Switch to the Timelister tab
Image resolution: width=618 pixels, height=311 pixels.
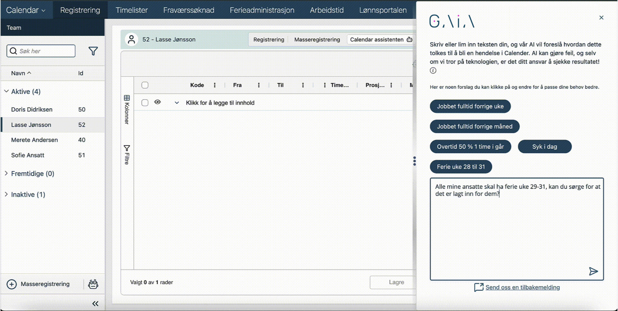point(132,10)
